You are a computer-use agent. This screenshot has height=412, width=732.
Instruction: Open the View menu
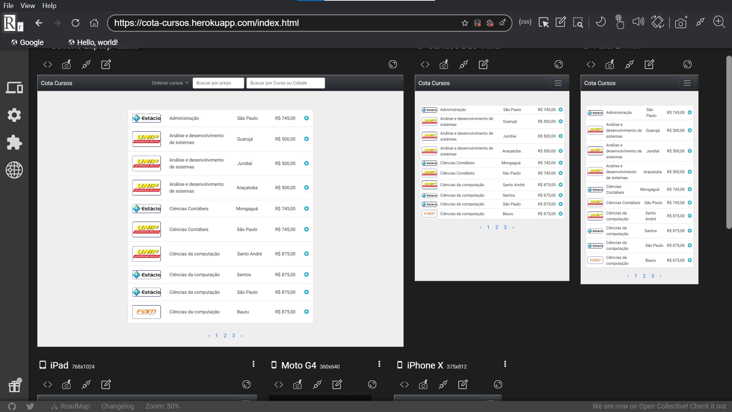[27, 5]
